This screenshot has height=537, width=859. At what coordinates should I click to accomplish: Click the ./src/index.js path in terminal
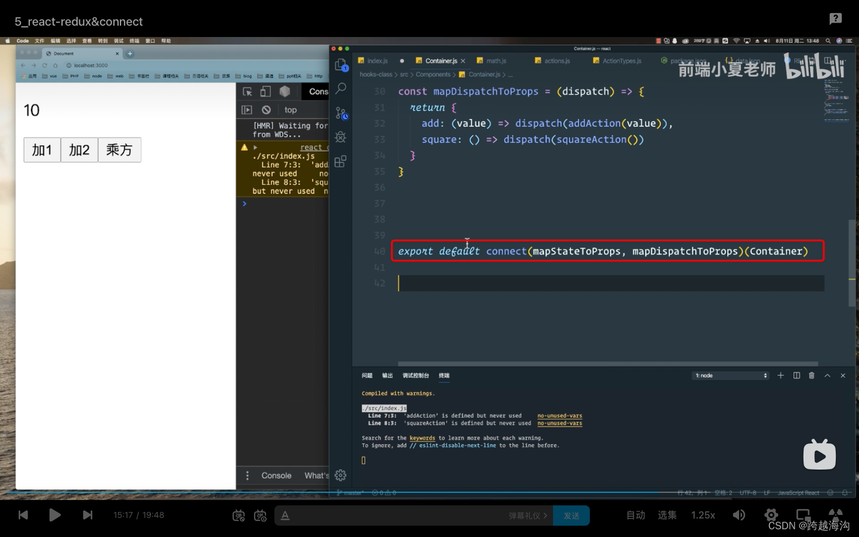coord(384,408)
